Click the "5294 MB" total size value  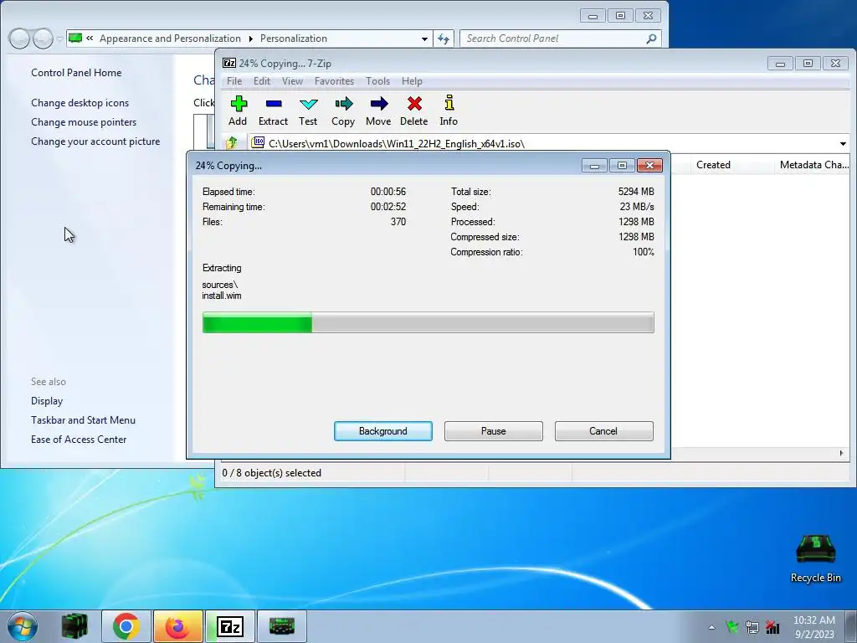pos(636,192)
